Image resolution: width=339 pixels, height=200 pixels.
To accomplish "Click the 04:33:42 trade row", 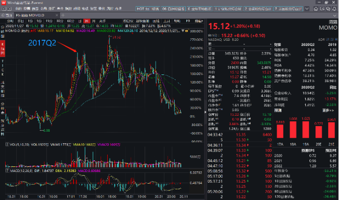I will (239, 135).
